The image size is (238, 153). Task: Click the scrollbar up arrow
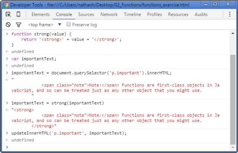pyautogui.click(x=233, y=33)
